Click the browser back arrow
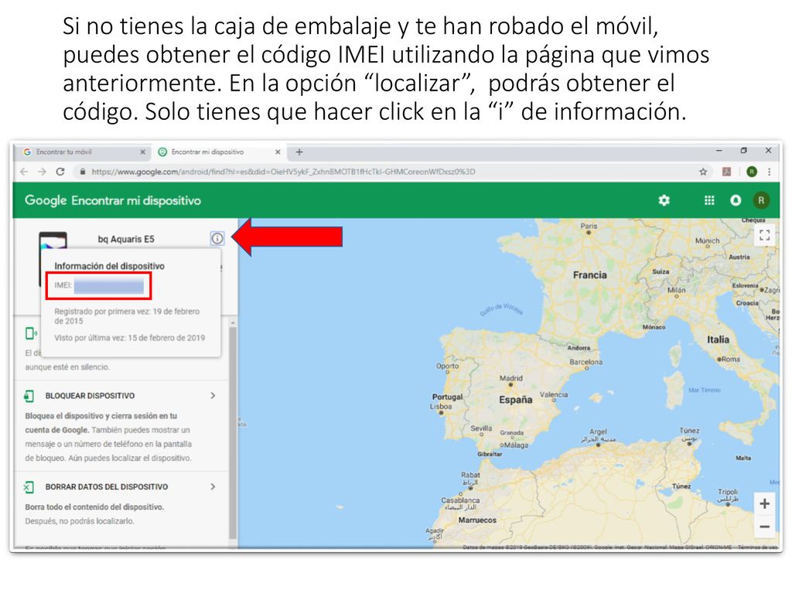 click(x=24, y=172)
